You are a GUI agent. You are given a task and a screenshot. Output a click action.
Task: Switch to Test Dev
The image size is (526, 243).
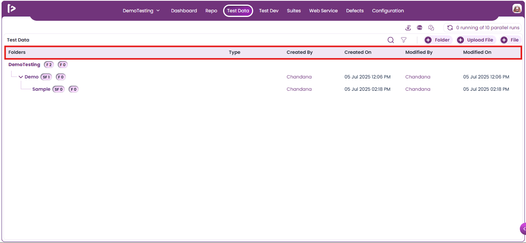coord(269,11)
